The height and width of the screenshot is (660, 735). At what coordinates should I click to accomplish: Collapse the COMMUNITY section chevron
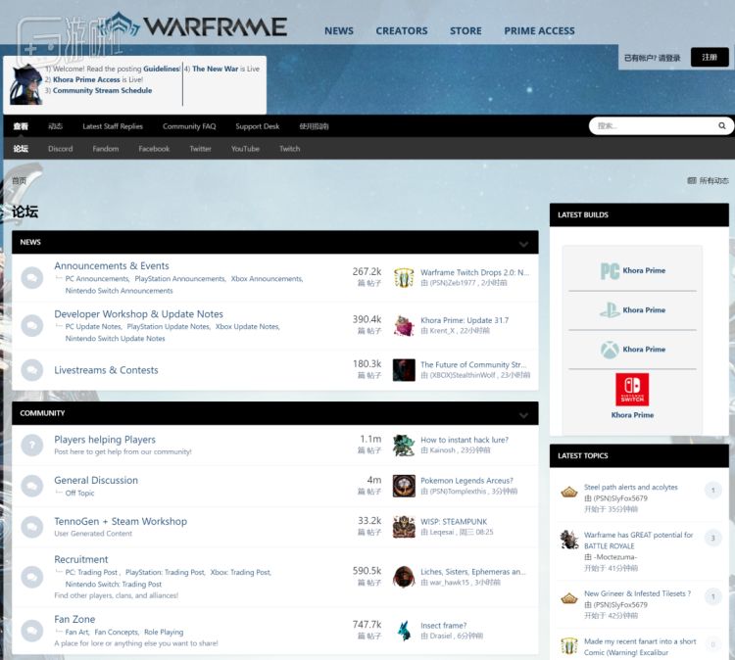tap(523, 415)
